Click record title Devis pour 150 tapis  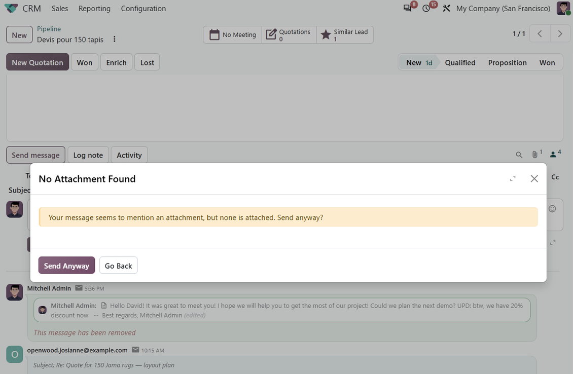[x=70, y=40]
